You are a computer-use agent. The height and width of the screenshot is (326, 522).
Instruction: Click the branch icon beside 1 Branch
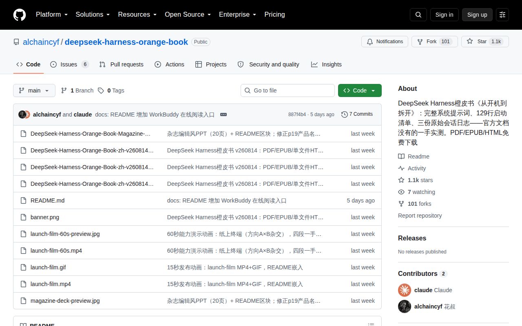(64, 90)
